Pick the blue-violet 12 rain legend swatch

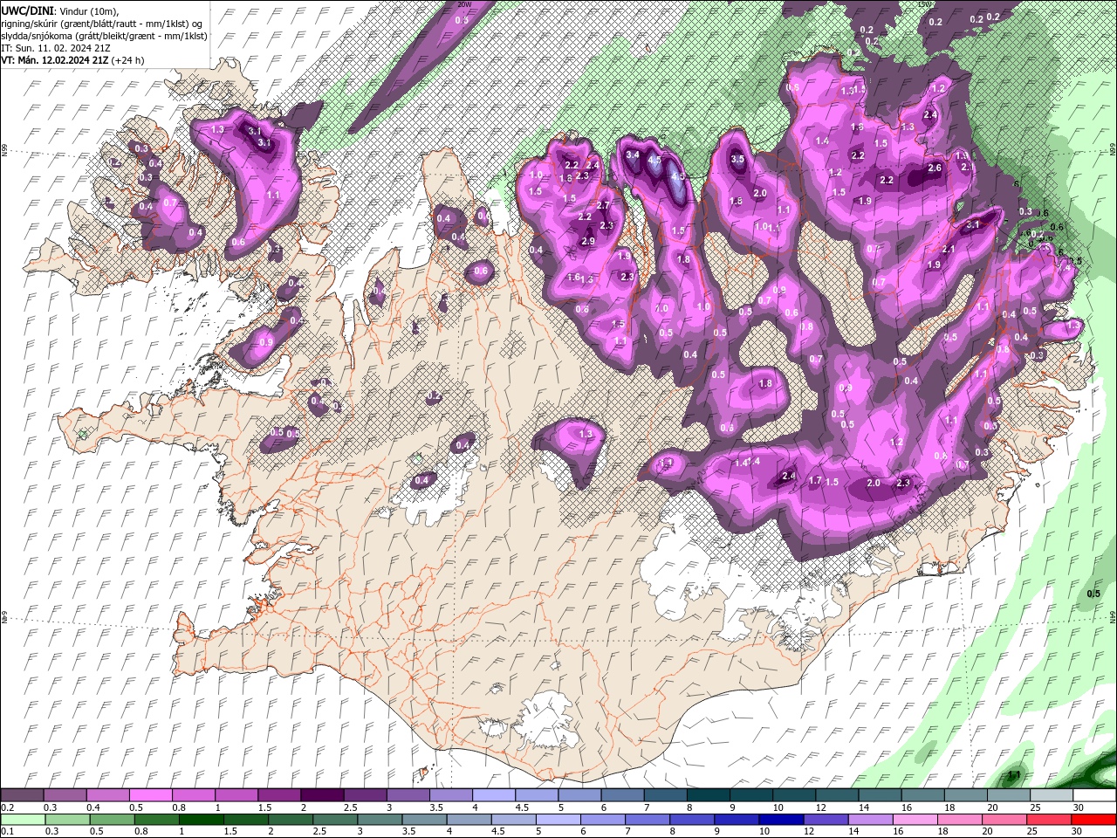pos(825,820)
